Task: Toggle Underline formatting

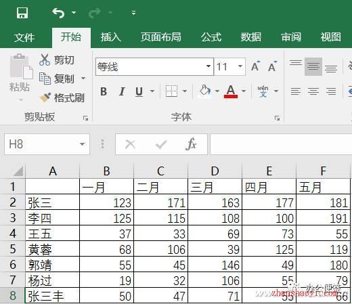Action: [x=139, y=91]
